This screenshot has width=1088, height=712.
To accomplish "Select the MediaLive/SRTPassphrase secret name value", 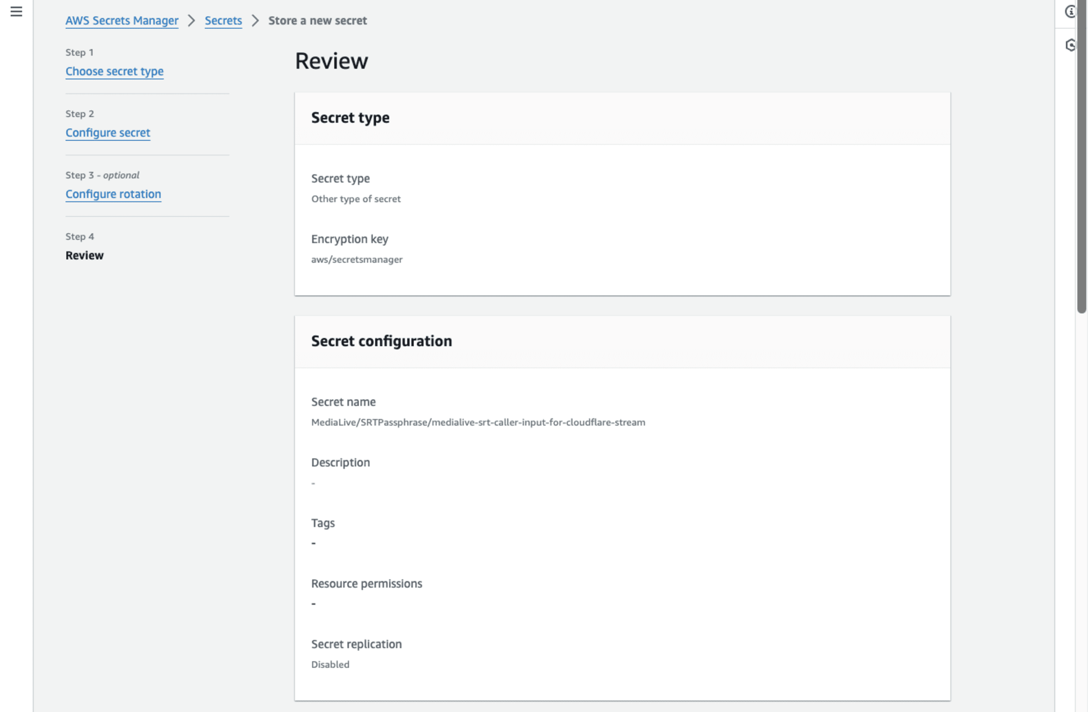I will pyautogui.click(x=478, y=422).
